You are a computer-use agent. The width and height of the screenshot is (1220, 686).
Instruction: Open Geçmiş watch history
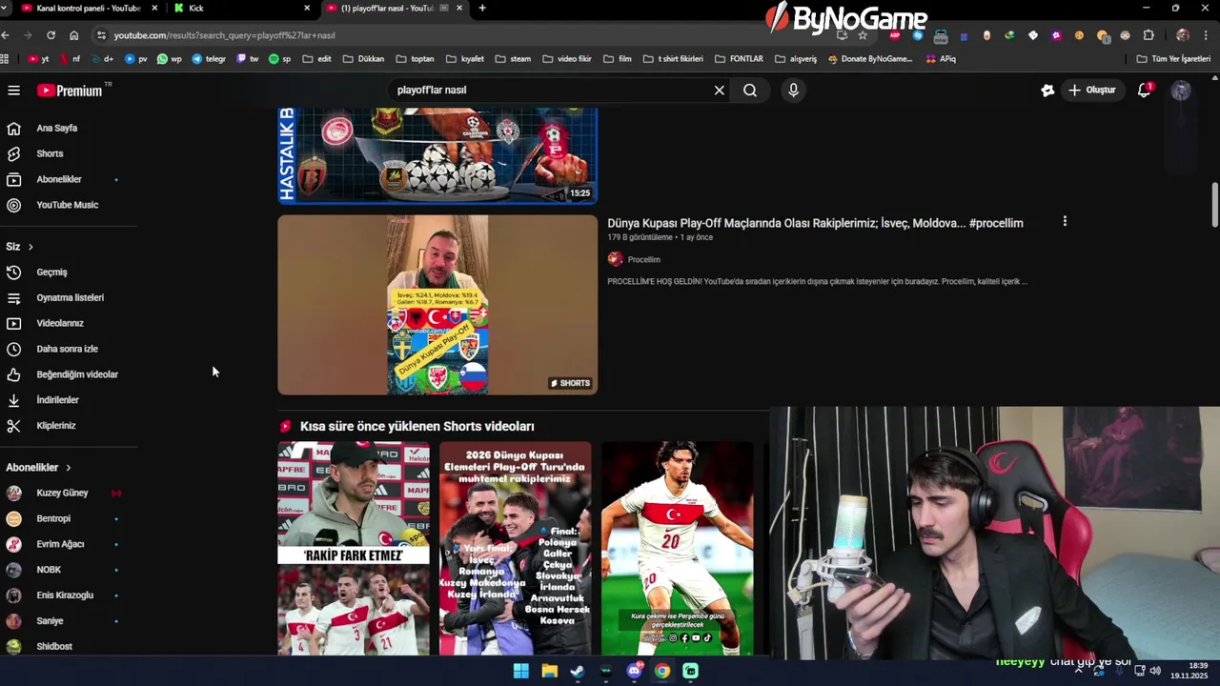pyautogui.click(x=51, y=272)
